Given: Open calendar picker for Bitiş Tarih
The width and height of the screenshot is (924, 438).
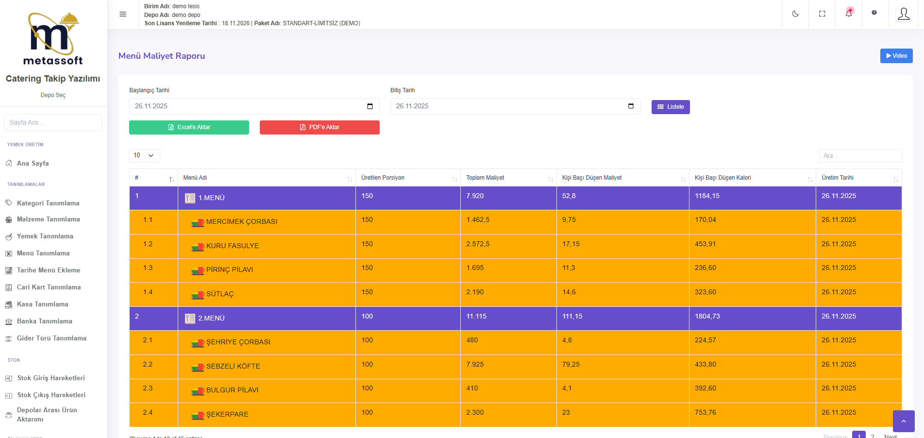Looking at the screenshot, I should [631, 106].
